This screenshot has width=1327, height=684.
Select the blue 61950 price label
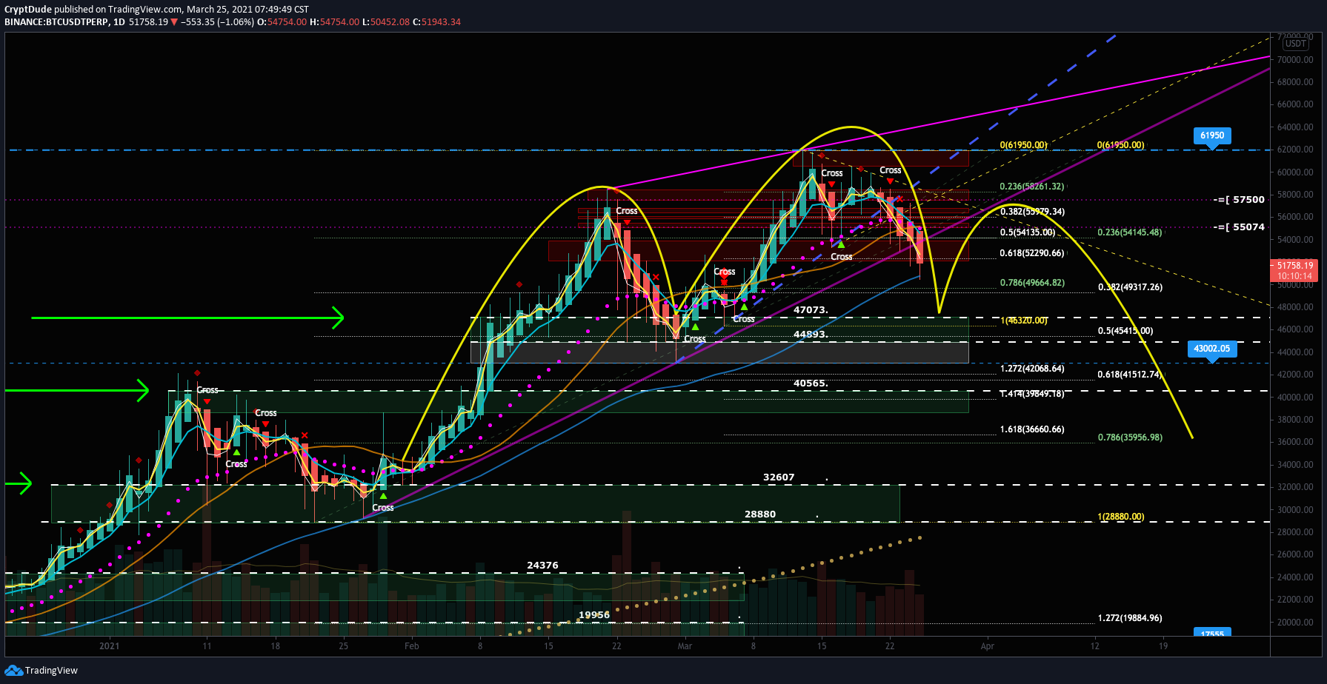click(1212, 135)
